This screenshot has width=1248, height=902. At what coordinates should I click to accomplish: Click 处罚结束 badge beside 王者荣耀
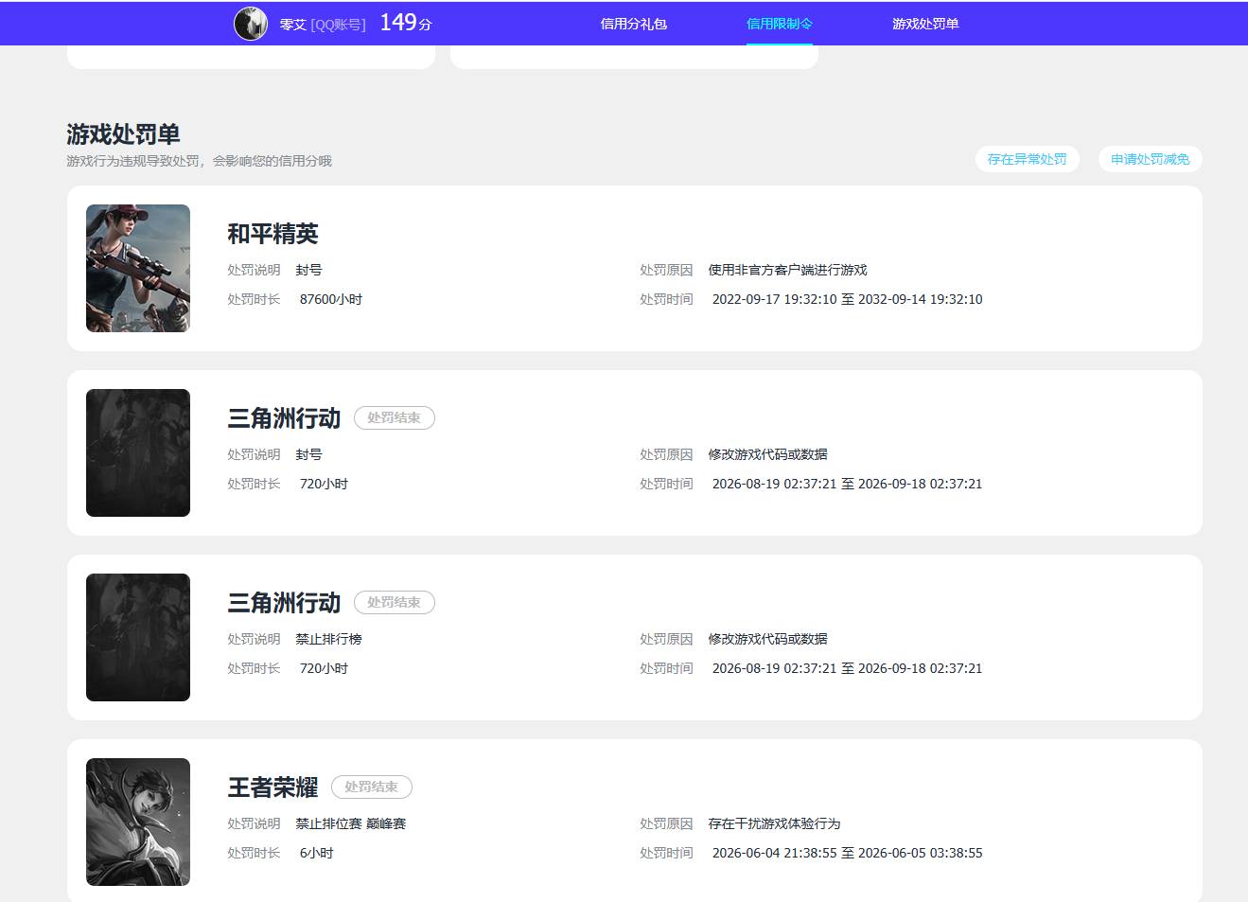pyautogui.click(x=372, y=787)
